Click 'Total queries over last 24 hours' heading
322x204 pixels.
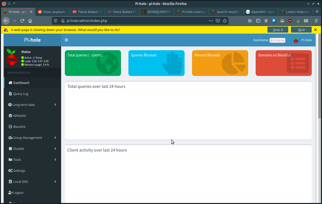[x=96, y=86]
